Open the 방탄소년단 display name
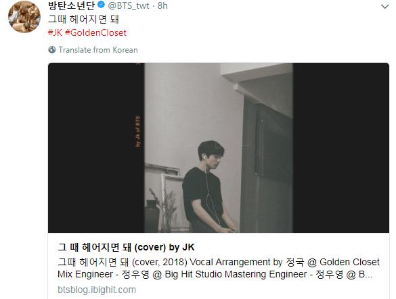Image resolution: width=396 pixels, height=299 pixels. click(72, 5)
